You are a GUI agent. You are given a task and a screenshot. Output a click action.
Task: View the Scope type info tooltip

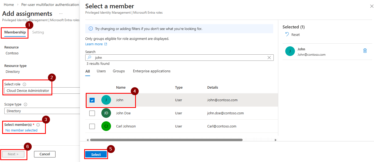click(x=25, y=104)
